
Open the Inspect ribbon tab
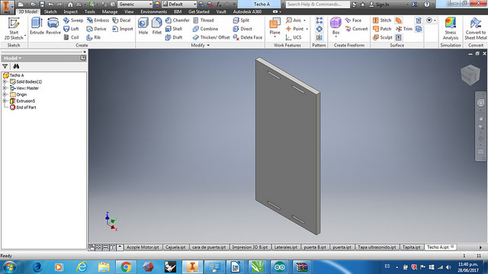[x=70, y=12]
